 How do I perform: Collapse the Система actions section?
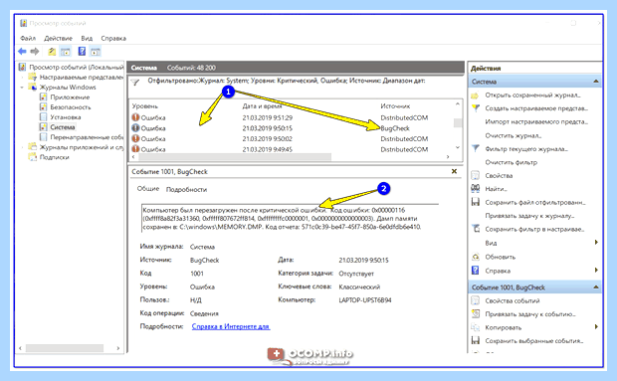(596, 82)
